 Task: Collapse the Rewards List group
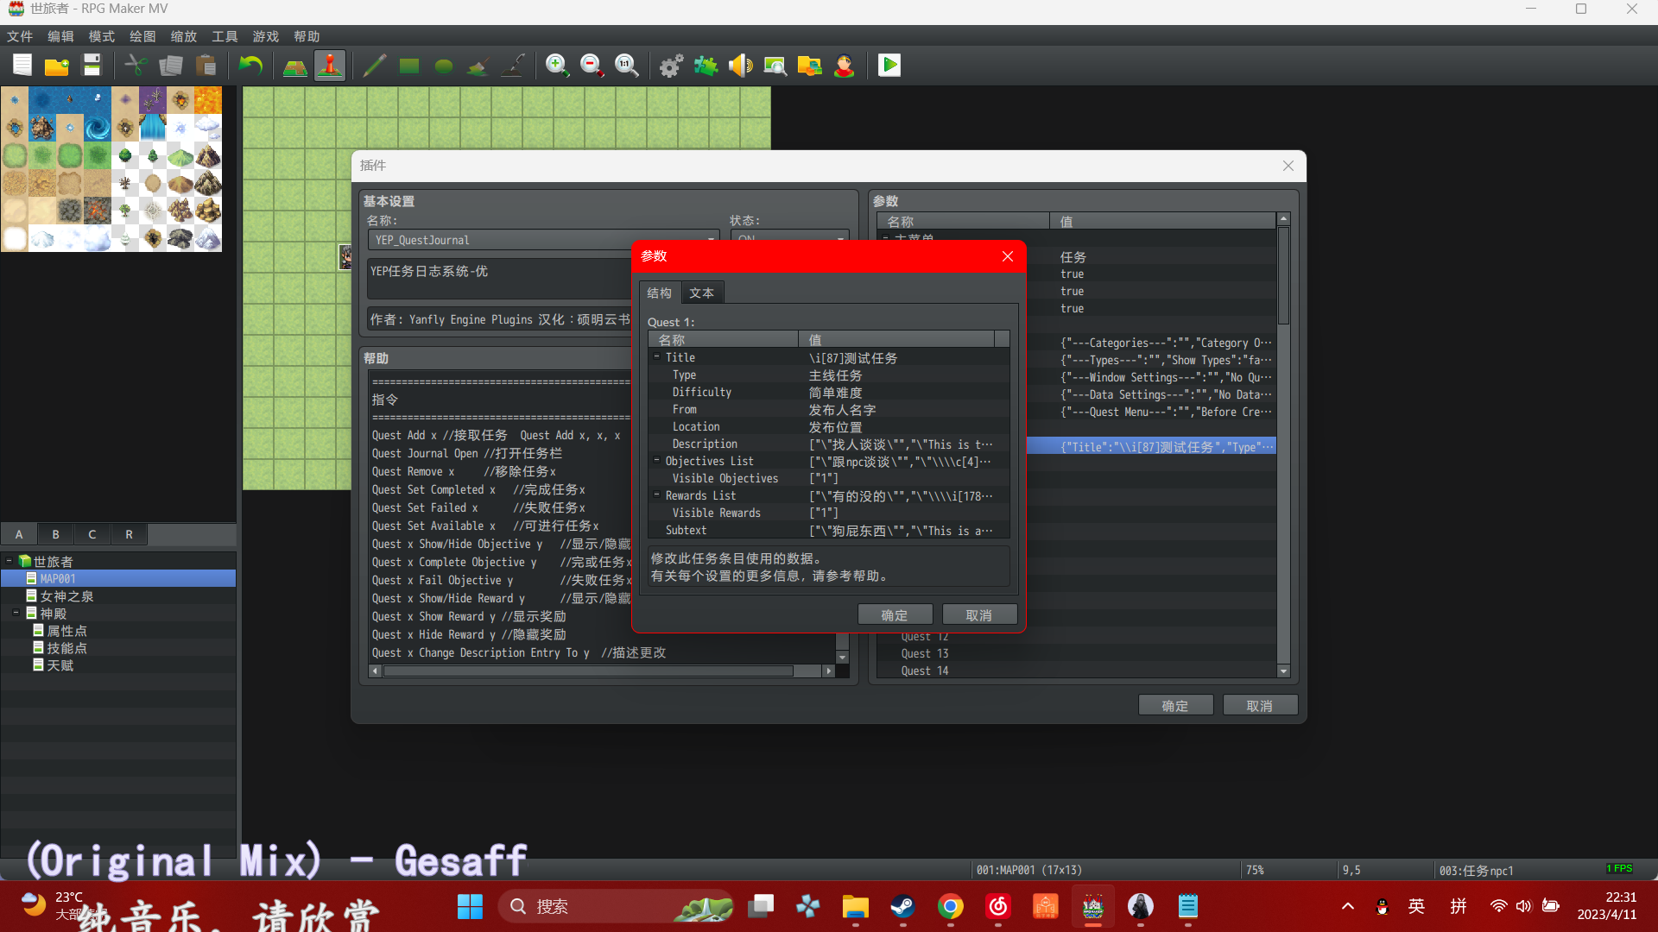point(656,494)
